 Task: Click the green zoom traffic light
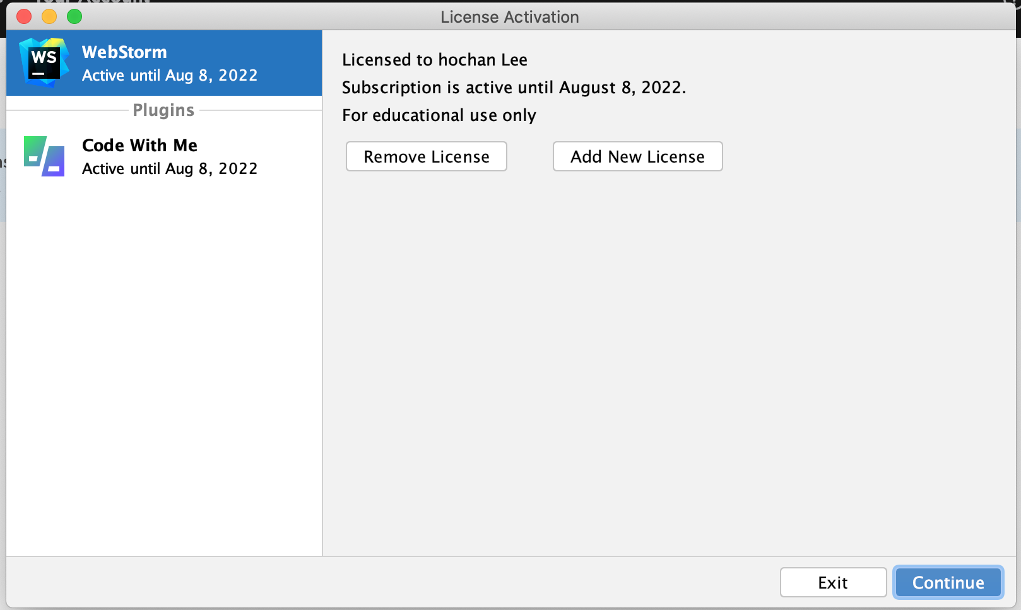tap(74, 16)
